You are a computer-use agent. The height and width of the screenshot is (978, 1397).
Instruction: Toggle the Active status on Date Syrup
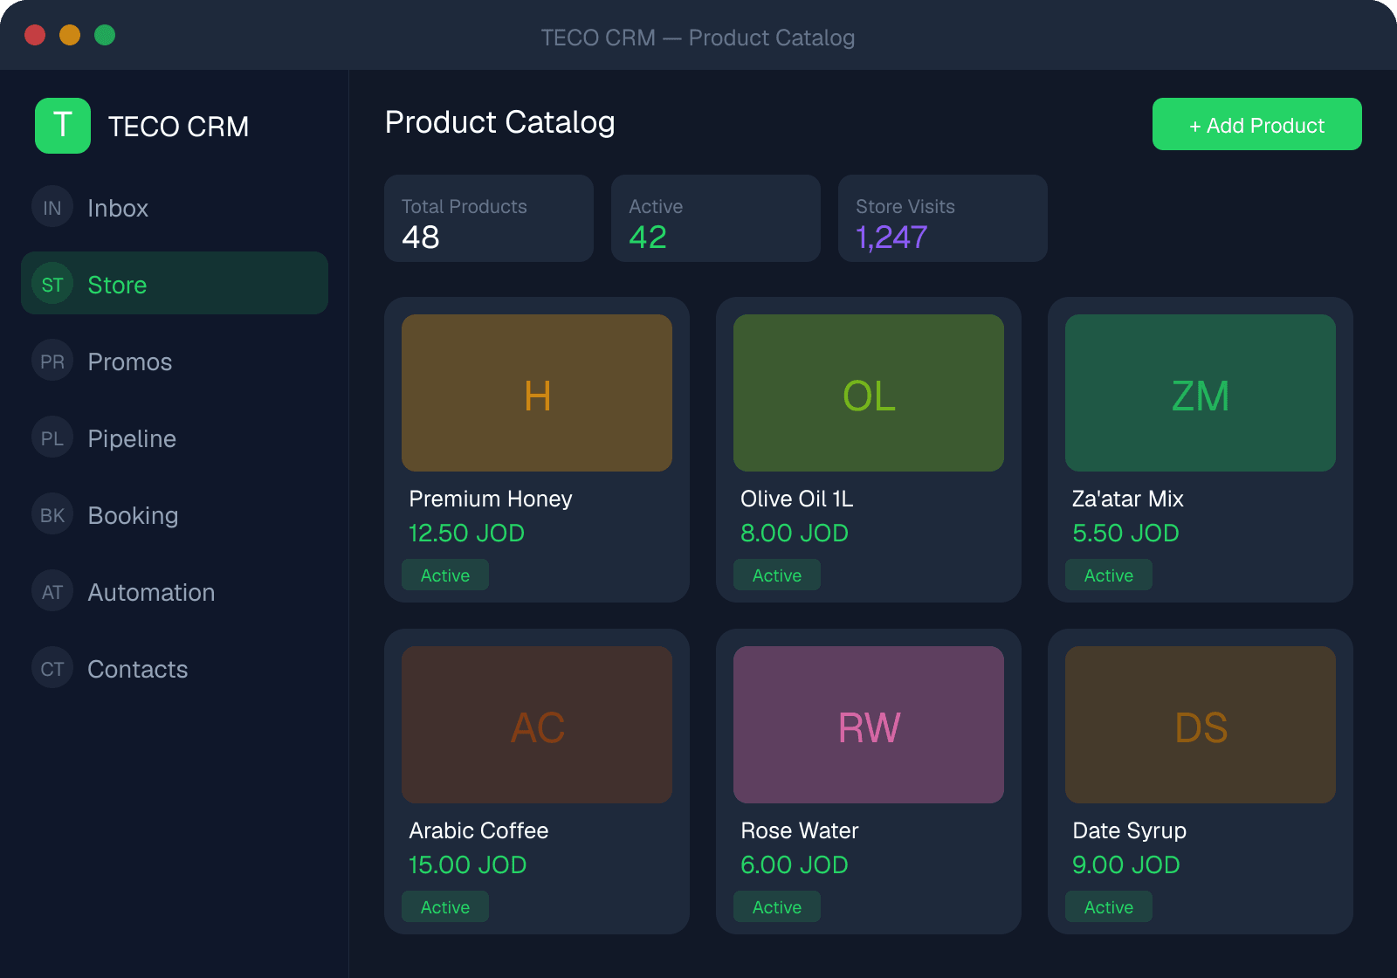pos(1109,906)
